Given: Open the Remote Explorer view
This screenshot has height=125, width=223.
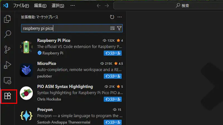Looking at the screenshot, I should [8, 81].
